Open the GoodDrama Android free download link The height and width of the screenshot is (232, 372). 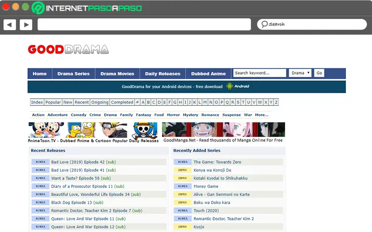pos(172,87)
